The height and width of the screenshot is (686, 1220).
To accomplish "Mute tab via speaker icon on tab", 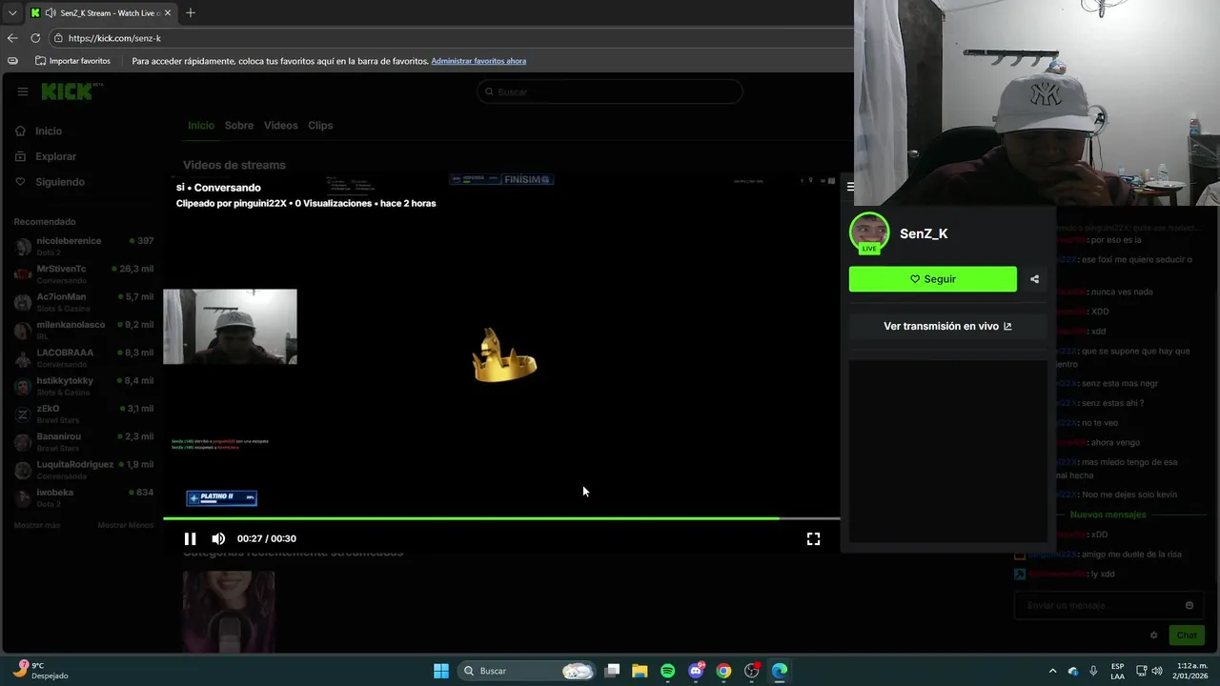I will 50,13.
